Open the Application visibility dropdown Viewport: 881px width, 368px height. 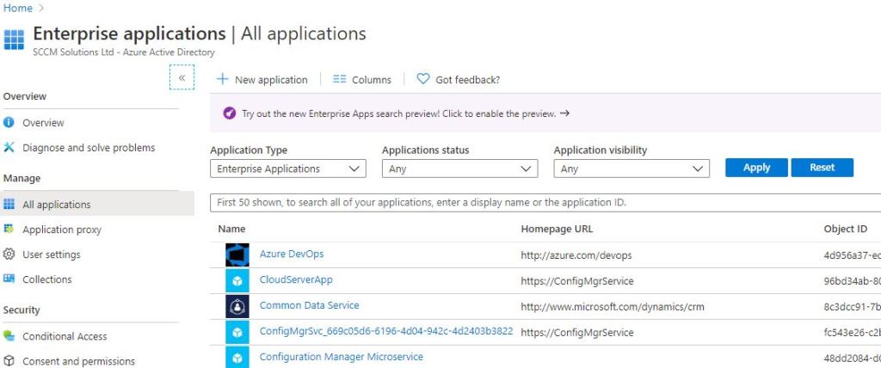[x=631, y=169]
